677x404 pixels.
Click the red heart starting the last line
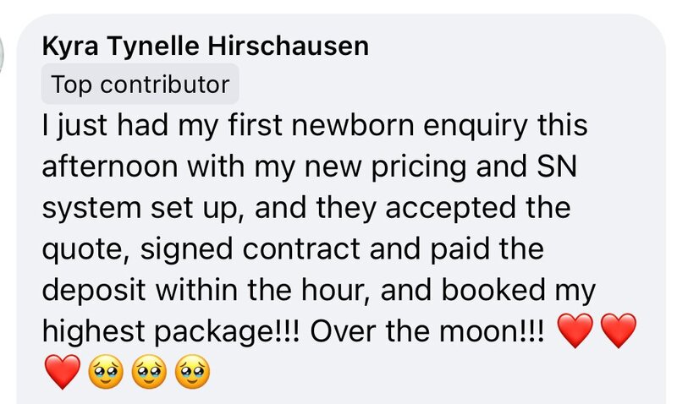point(63,372)
